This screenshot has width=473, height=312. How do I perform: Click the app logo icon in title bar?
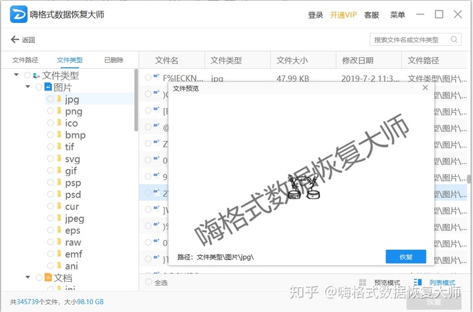(18, 14)
